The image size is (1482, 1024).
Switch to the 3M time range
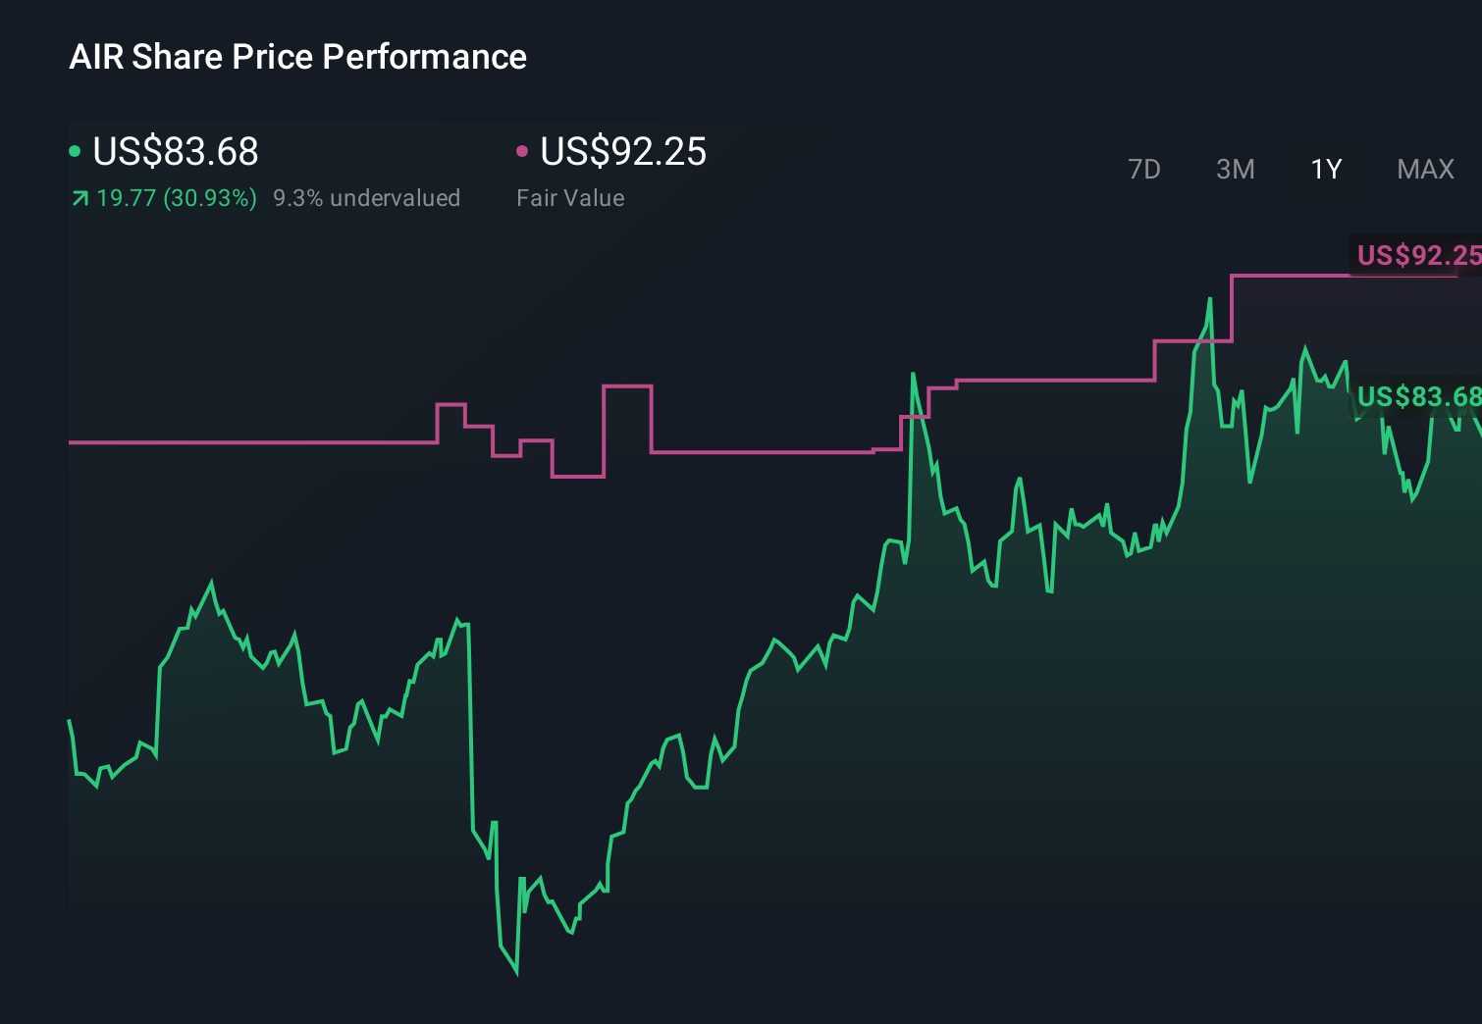coord(1235,169)
